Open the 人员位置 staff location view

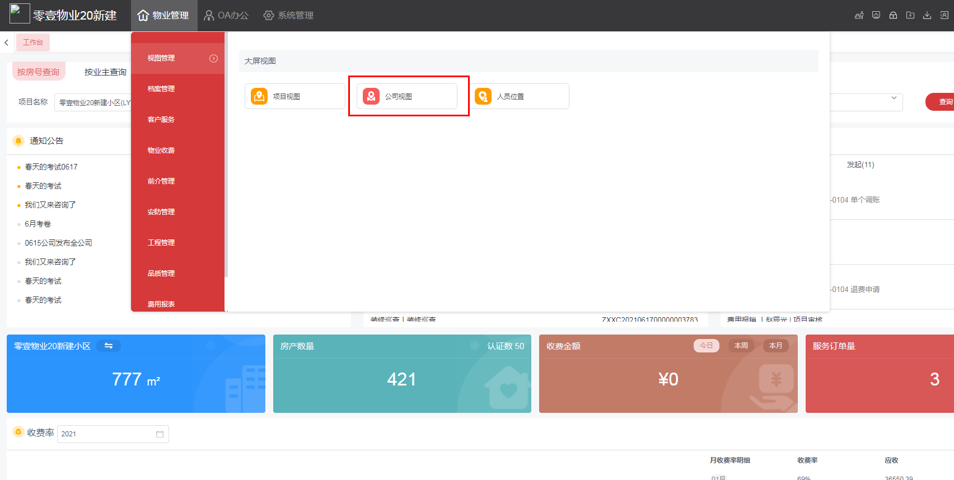518,96
